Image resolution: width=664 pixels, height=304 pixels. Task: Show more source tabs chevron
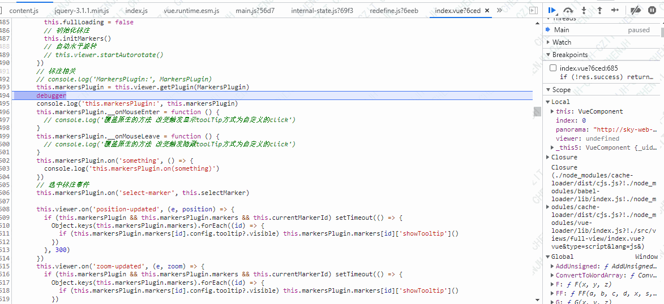[x=499, y=10]
